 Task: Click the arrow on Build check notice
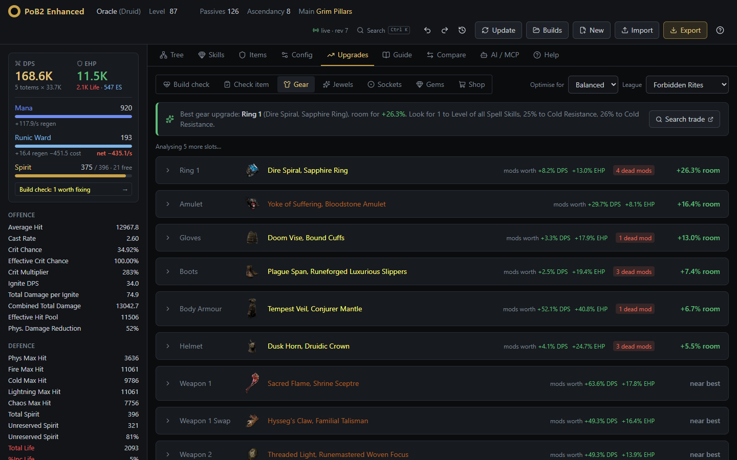pyautogui.click(x=125, y=190)
